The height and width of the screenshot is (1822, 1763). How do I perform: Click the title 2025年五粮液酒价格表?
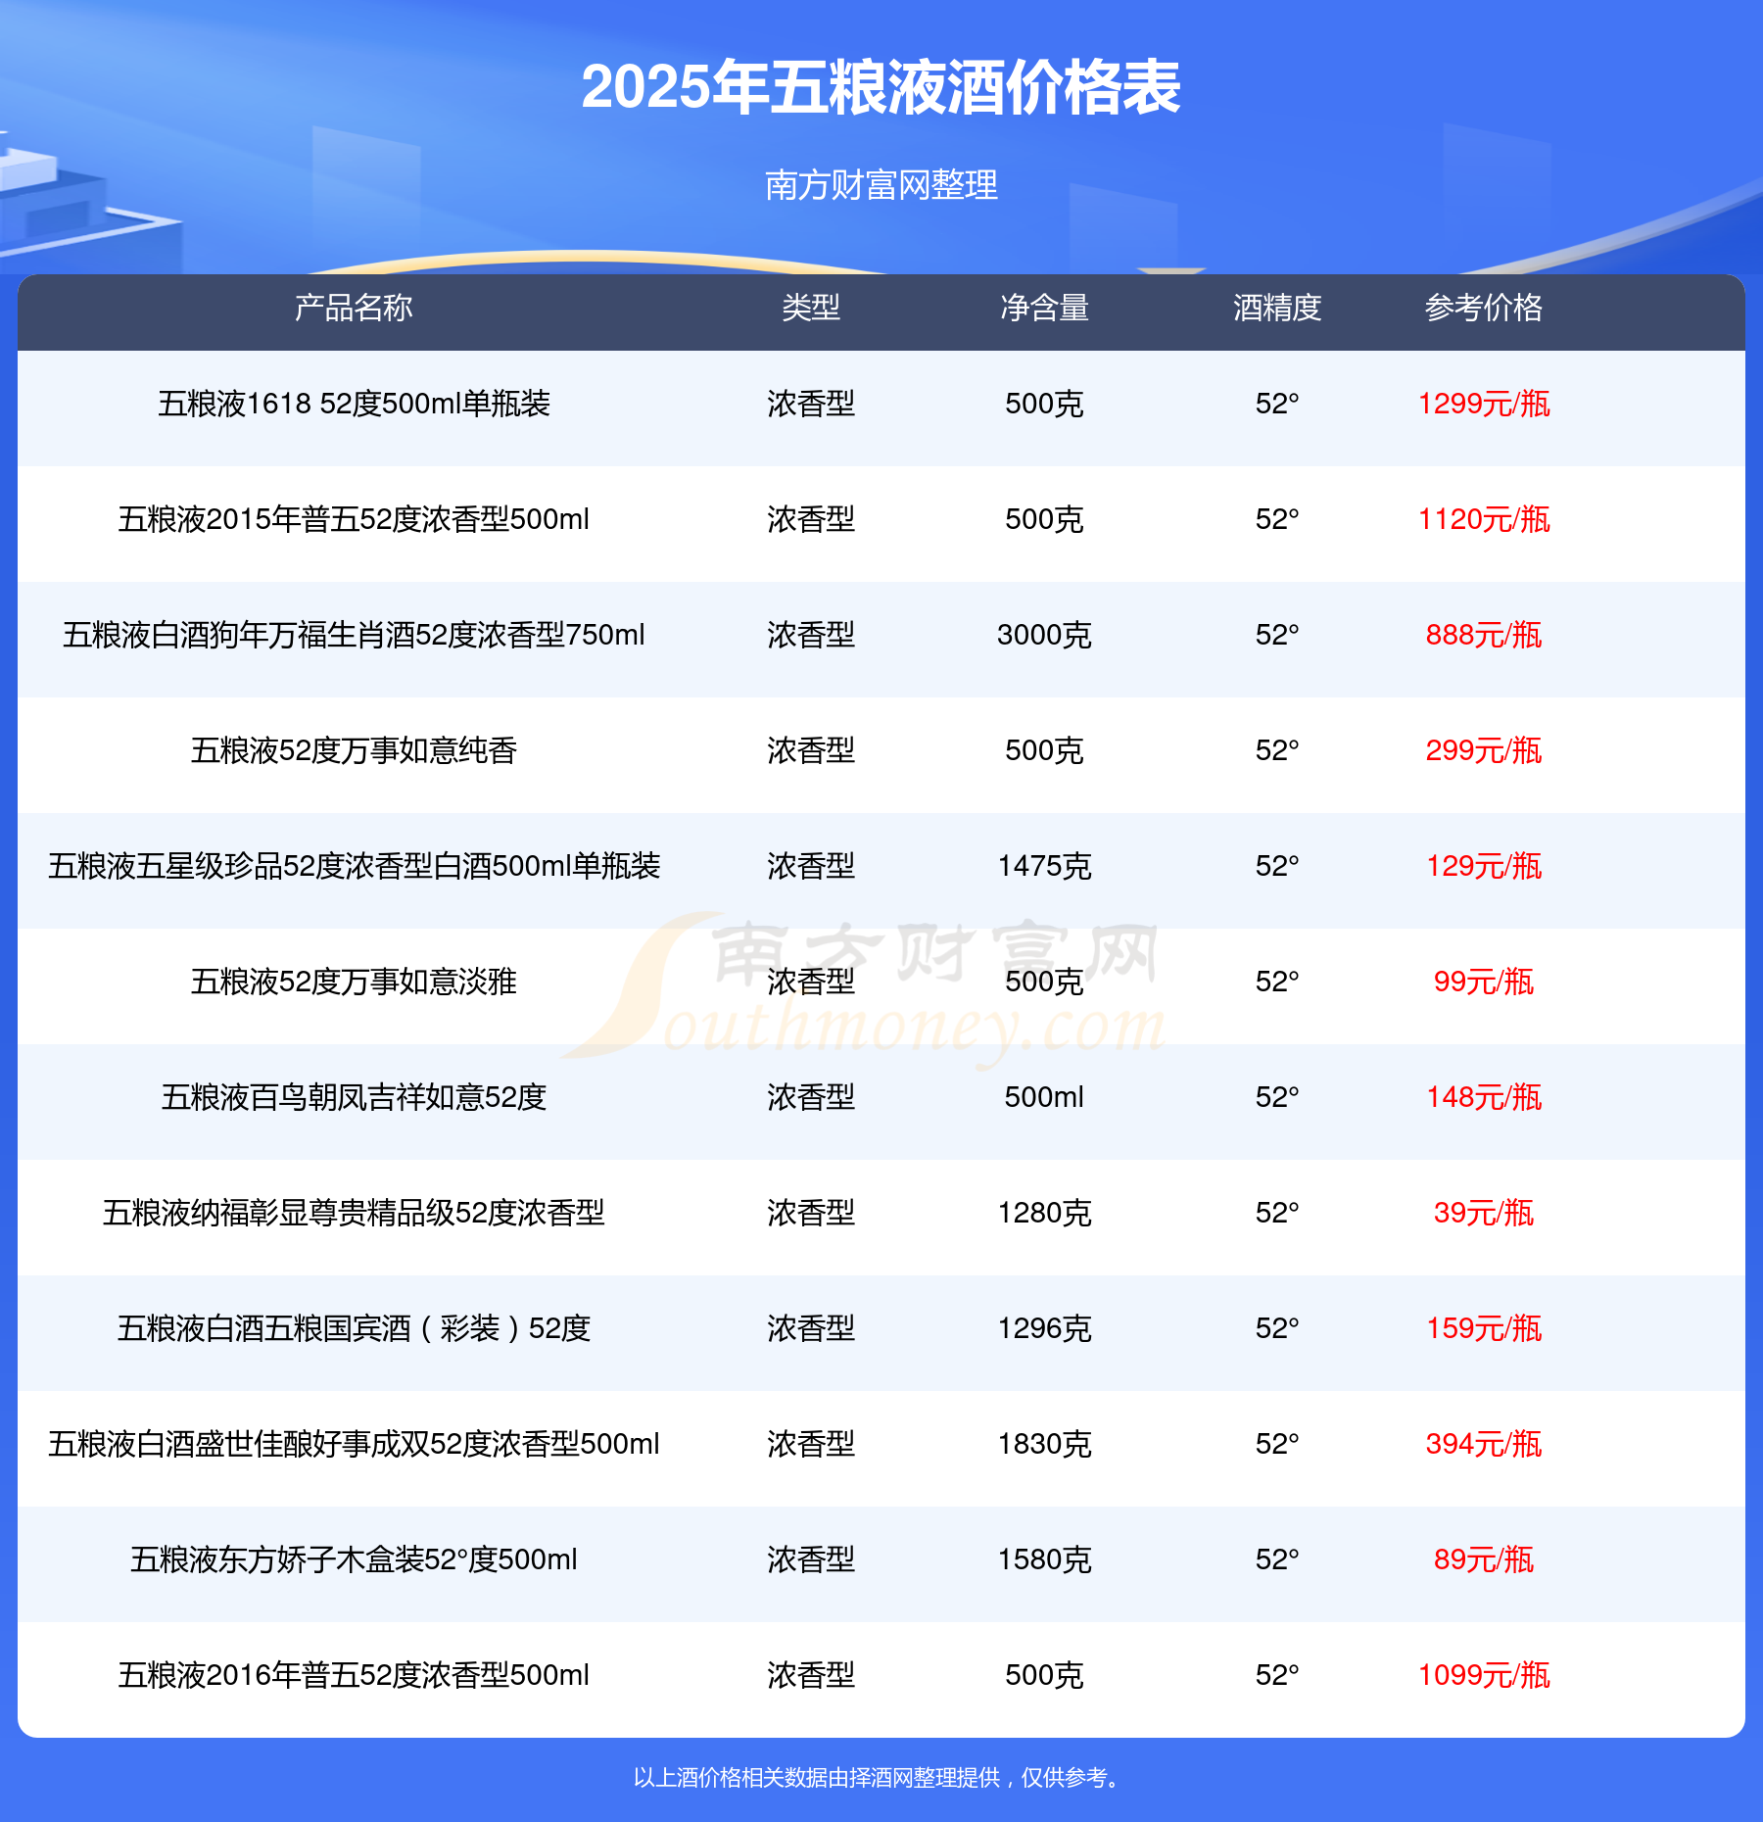pyautogui.click(x=881, y=87)
